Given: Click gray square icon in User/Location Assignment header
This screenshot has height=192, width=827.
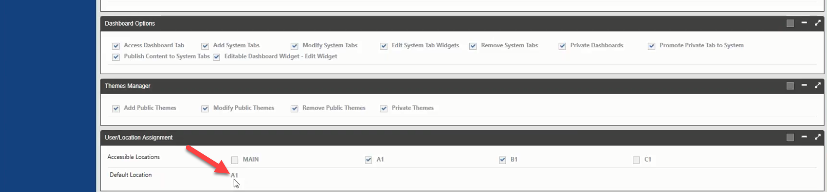Looking at the screenshot, I should coord(790,137).
